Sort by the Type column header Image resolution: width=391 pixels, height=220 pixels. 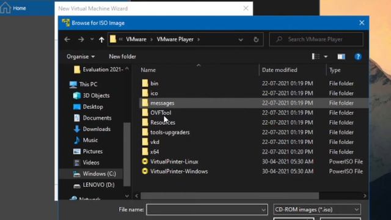[x=335, y=70]
